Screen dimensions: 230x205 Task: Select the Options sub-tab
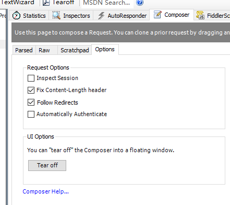[105, 50]
